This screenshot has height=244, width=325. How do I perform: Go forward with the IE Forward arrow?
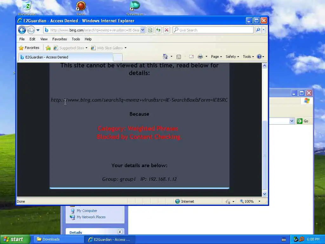click(31, 30)
